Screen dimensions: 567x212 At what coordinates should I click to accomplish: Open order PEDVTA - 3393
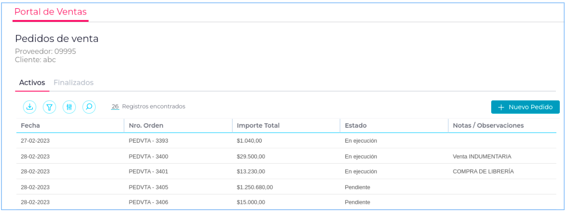[x=148, y=141]
